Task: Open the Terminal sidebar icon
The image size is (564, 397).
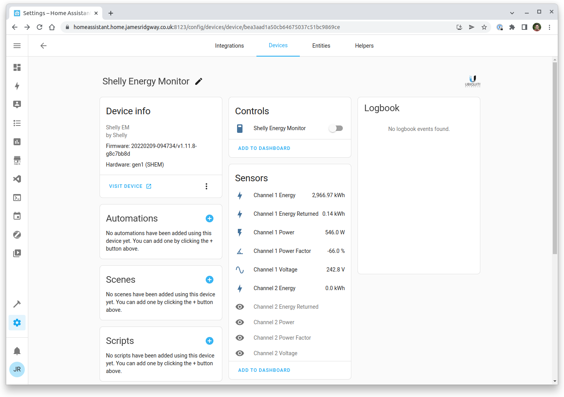Action: (17, 198)
